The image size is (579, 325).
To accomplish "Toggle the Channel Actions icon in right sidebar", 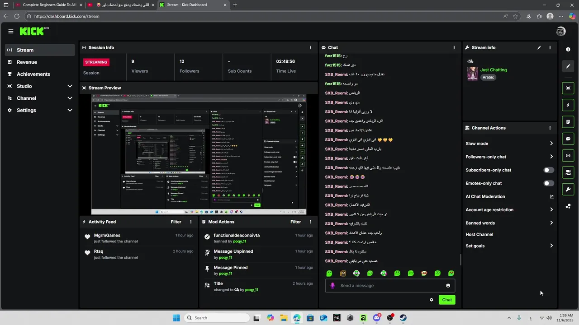I will pyautogui.click(x=568, y=172).
